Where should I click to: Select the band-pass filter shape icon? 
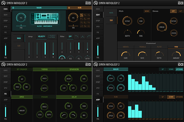82,36
